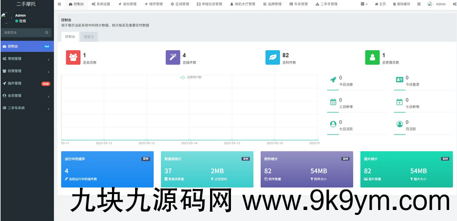Open fullscreen mode with the expand icon
The width and height of the screenshot is (457, 221).
(x=418, y=4)
